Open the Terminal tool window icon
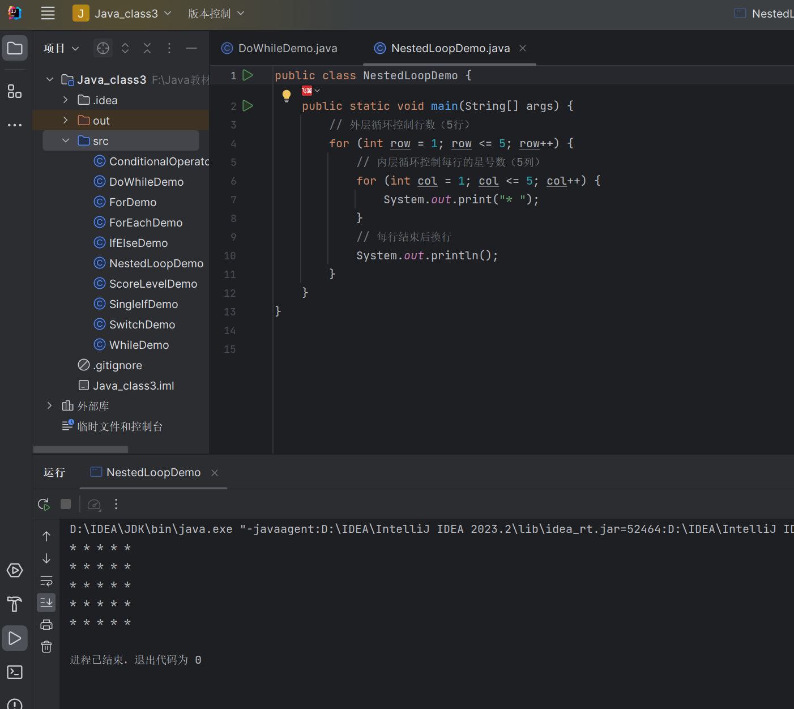This screenshot has height=709, width=794. click(x=15, y=672)
